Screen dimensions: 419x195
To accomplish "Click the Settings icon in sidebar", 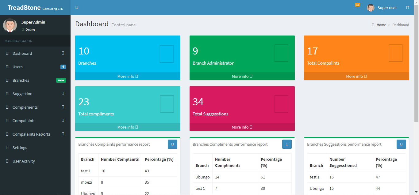I will click(x=7, y=148).
